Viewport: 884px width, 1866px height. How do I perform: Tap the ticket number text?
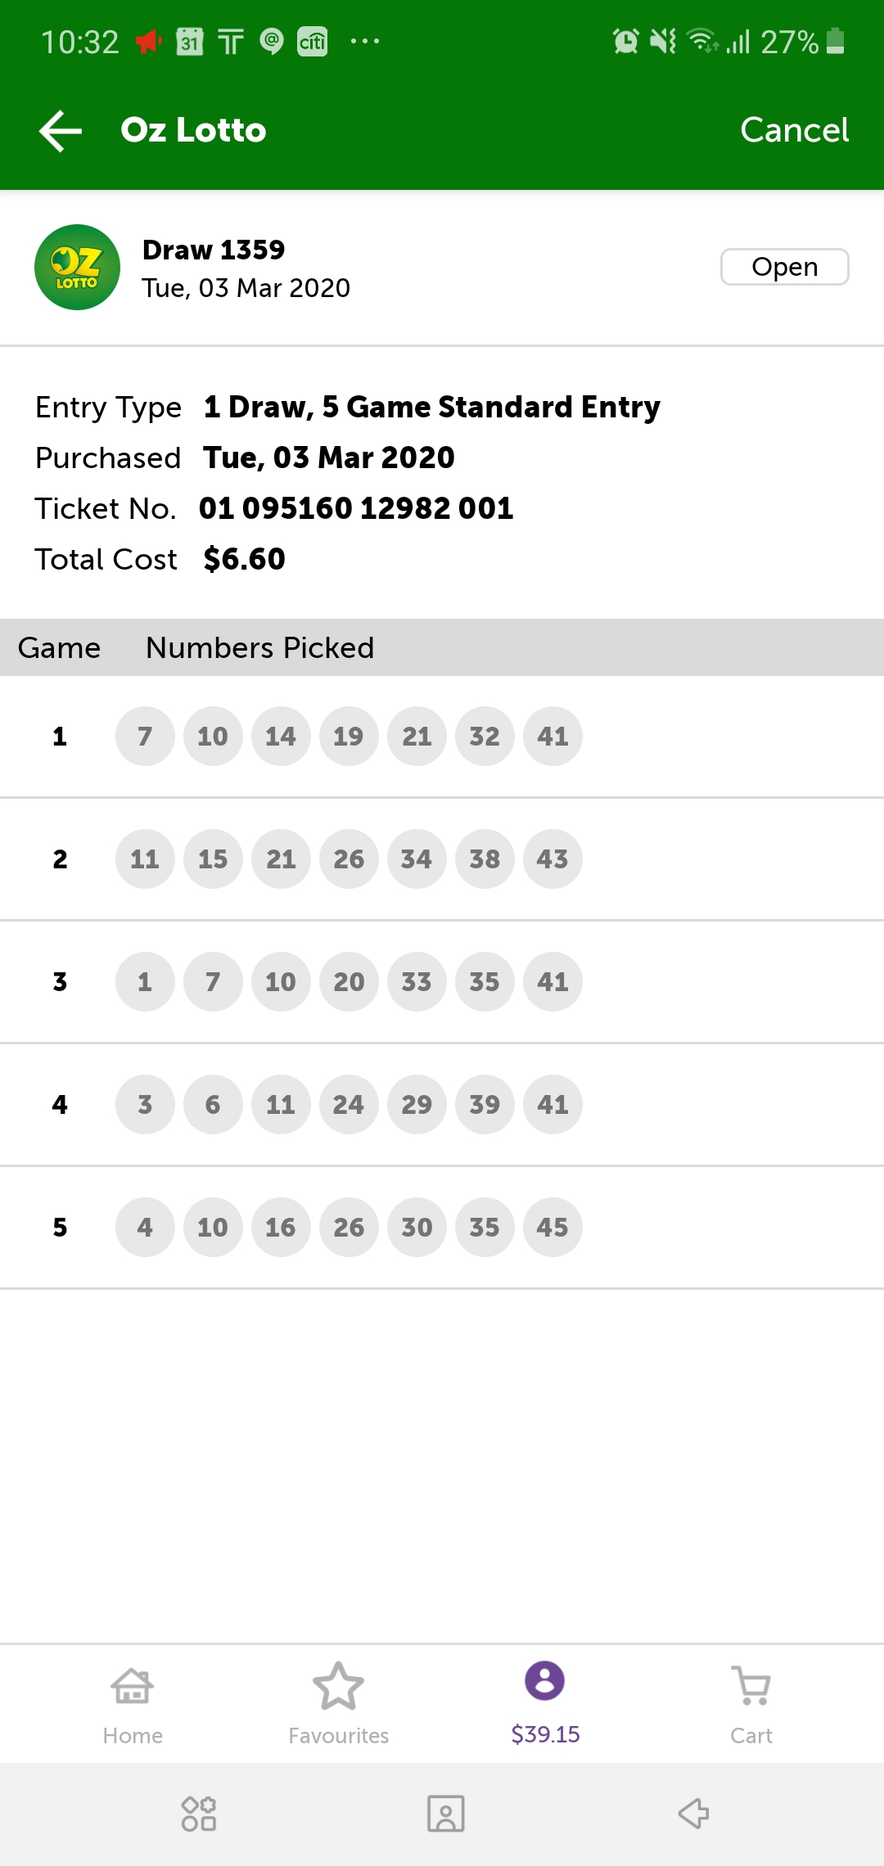(356, 508)
